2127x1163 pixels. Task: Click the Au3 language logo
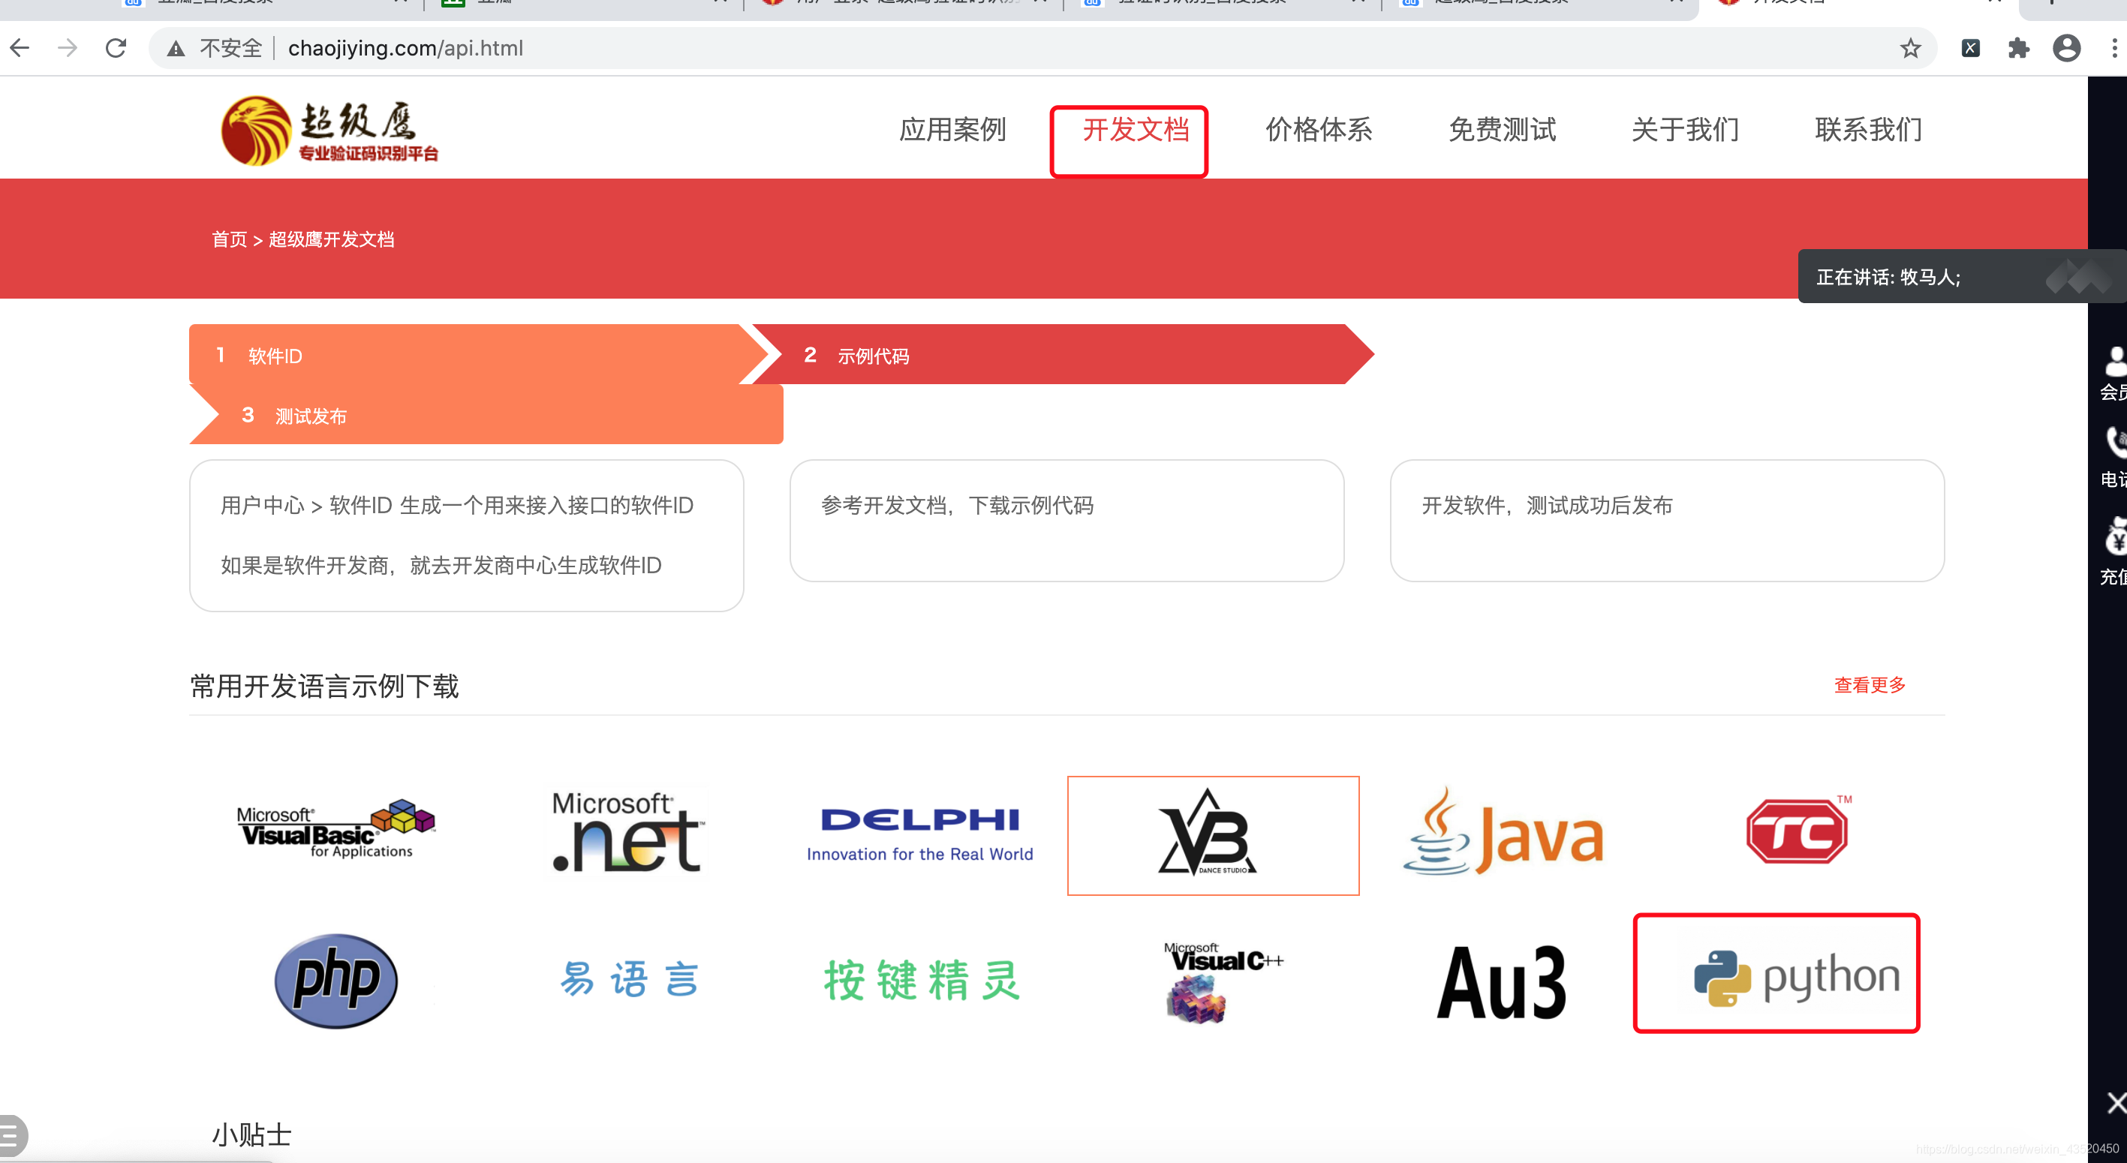click(1502, 982)
